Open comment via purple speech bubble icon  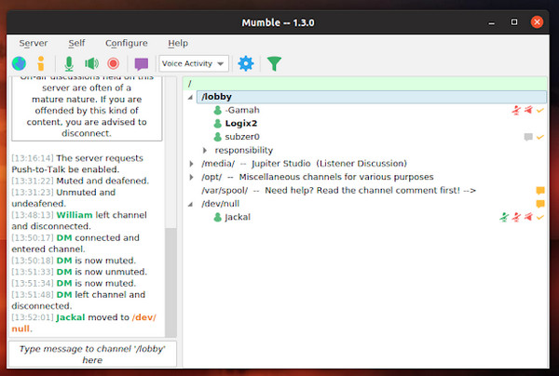(142, 64)
